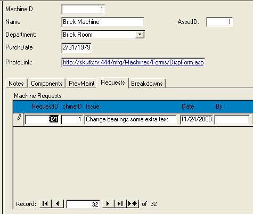Viewport: 253px width, 214px height.
Task: Open the Notes tab
Action: 16,84
